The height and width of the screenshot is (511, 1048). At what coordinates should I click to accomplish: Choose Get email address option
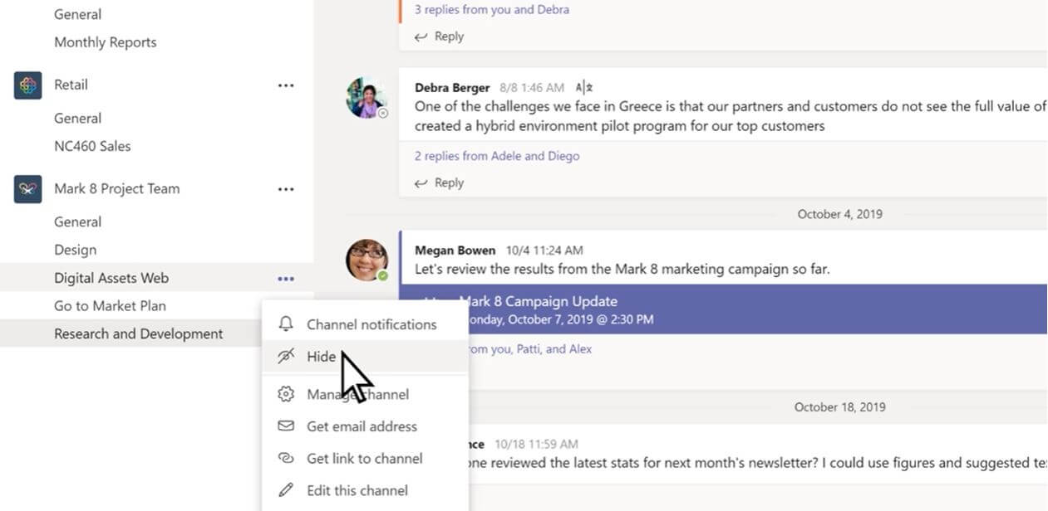(x=365, y=426)
